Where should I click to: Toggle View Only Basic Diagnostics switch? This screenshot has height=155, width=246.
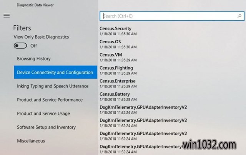point(20,46)
